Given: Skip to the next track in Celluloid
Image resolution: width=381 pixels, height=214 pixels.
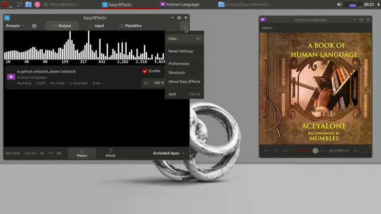Looking at the screenshot, I should pyautogui.click(x=285, y=150).
